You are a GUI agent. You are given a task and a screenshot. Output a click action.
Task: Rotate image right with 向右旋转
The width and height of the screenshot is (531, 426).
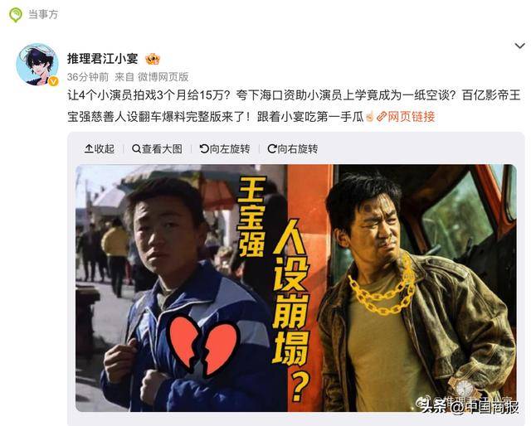coord(293,148)
